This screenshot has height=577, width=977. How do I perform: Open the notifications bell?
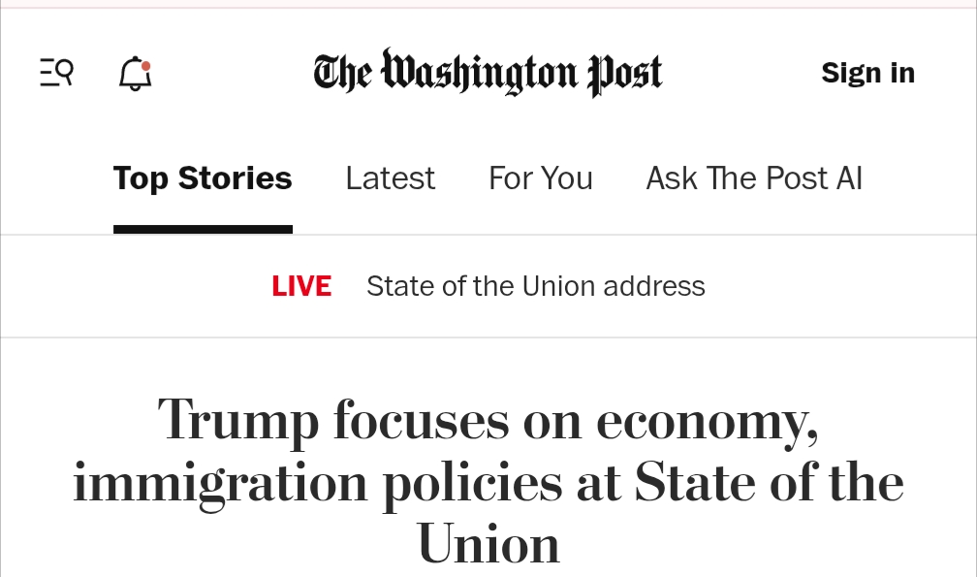point(135,74)
